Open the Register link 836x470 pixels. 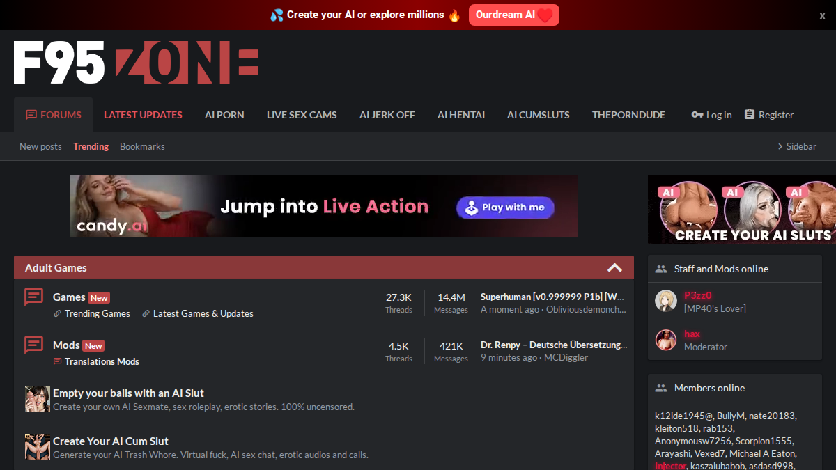[768, 115]
